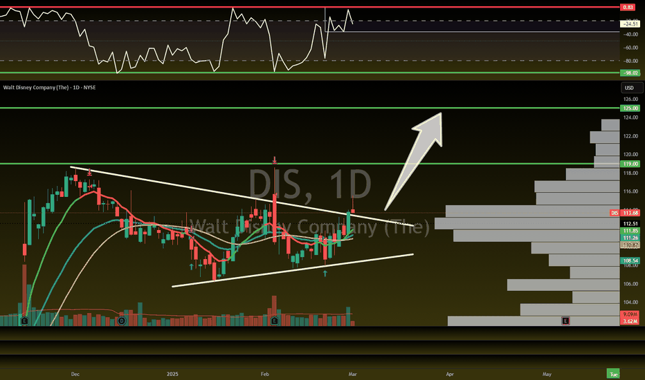This screenshot has height=380, width=645.
Task: Click the 124.00 price axis label
Action: (630, 117)
